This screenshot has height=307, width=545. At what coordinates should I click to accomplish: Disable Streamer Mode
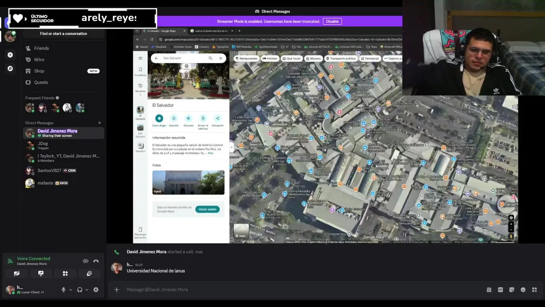332,21
